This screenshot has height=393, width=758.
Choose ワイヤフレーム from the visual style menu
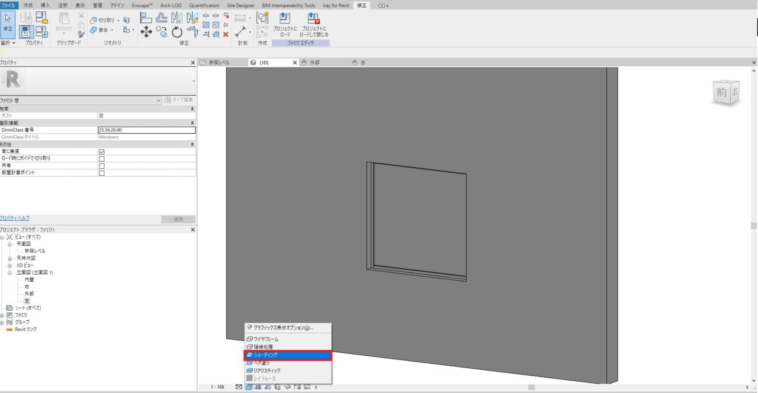tap(288, 339)
